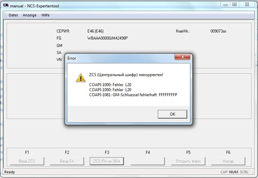The width and height of the screenshot is (258, 178).
Task: Close the NCS-Expertentool main window
Action: point(247,5)
